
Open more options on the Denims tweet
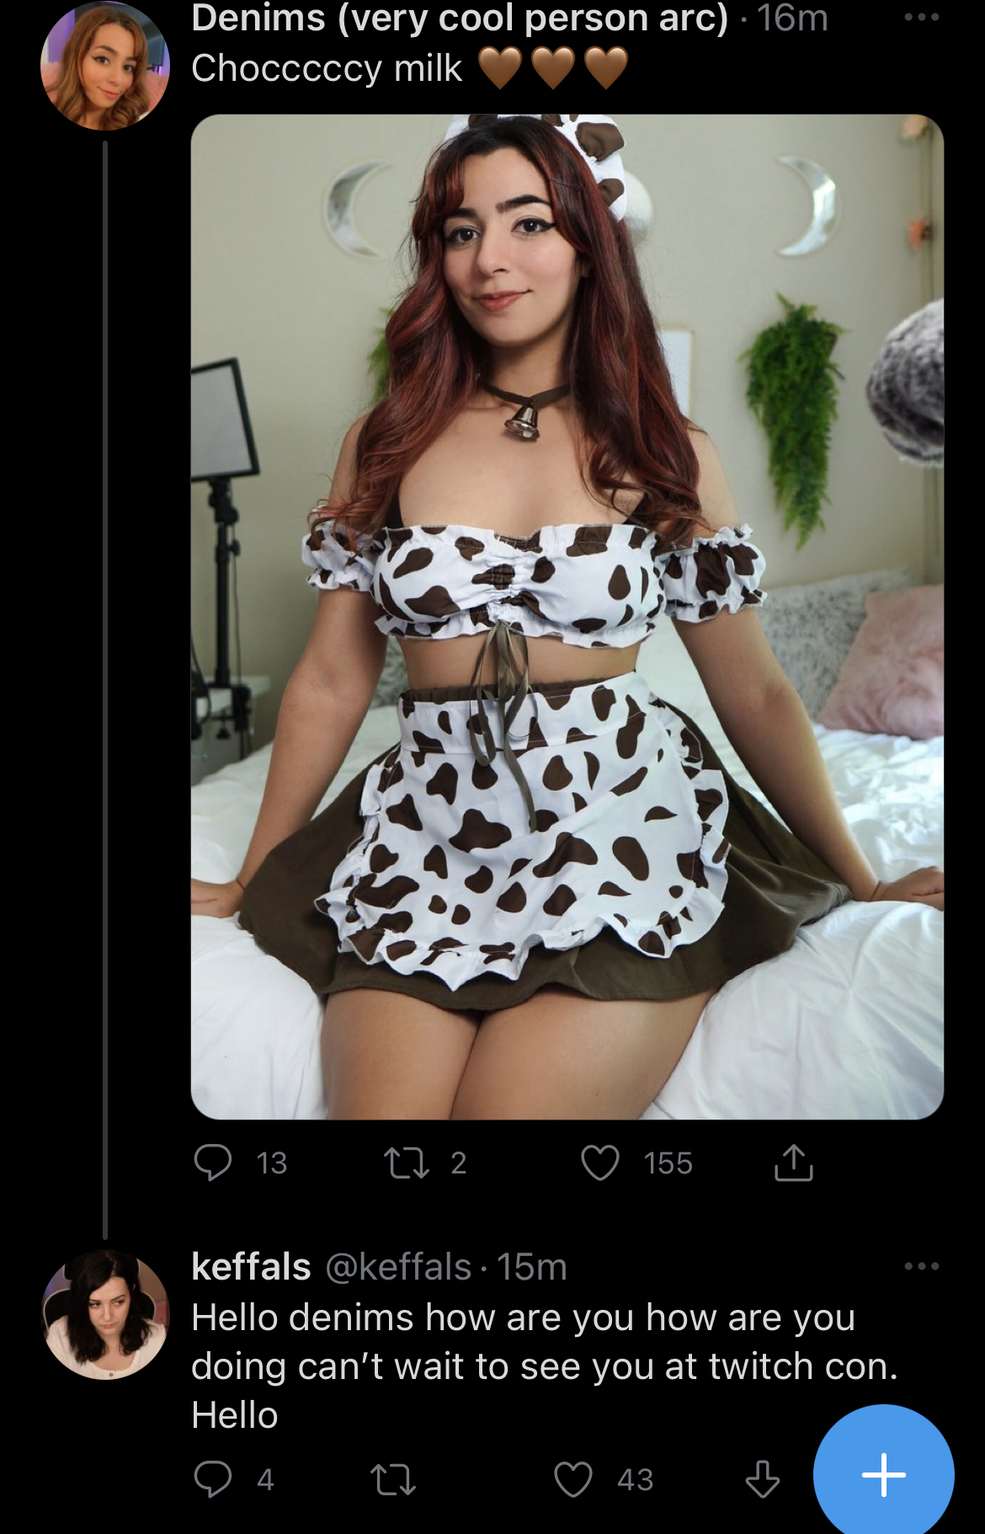point(921,17)
